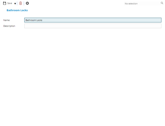
Task: Click the divider between Save and trash
Action: (x=17, y=3)
